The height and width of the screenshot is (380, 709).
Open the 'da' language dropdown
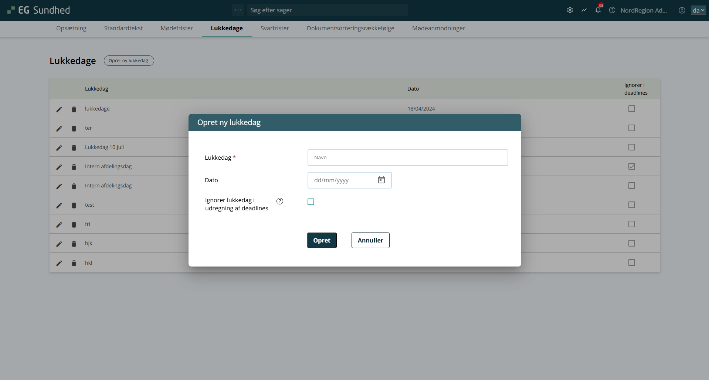(698, 10)
